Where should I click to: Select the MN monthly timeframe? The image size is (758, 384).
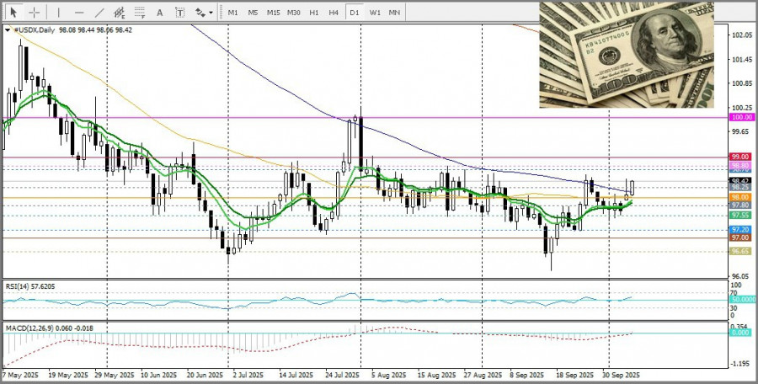pos(394,13)
